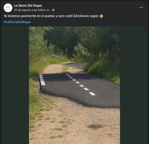149x144 pixels.
Task: Open the post options three-dot menu
Action: [141, 8]
